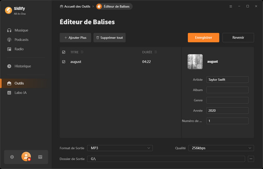Click the sort icon next to TITRE
This screenshot has width=263, height=169.
coord(82,52)
